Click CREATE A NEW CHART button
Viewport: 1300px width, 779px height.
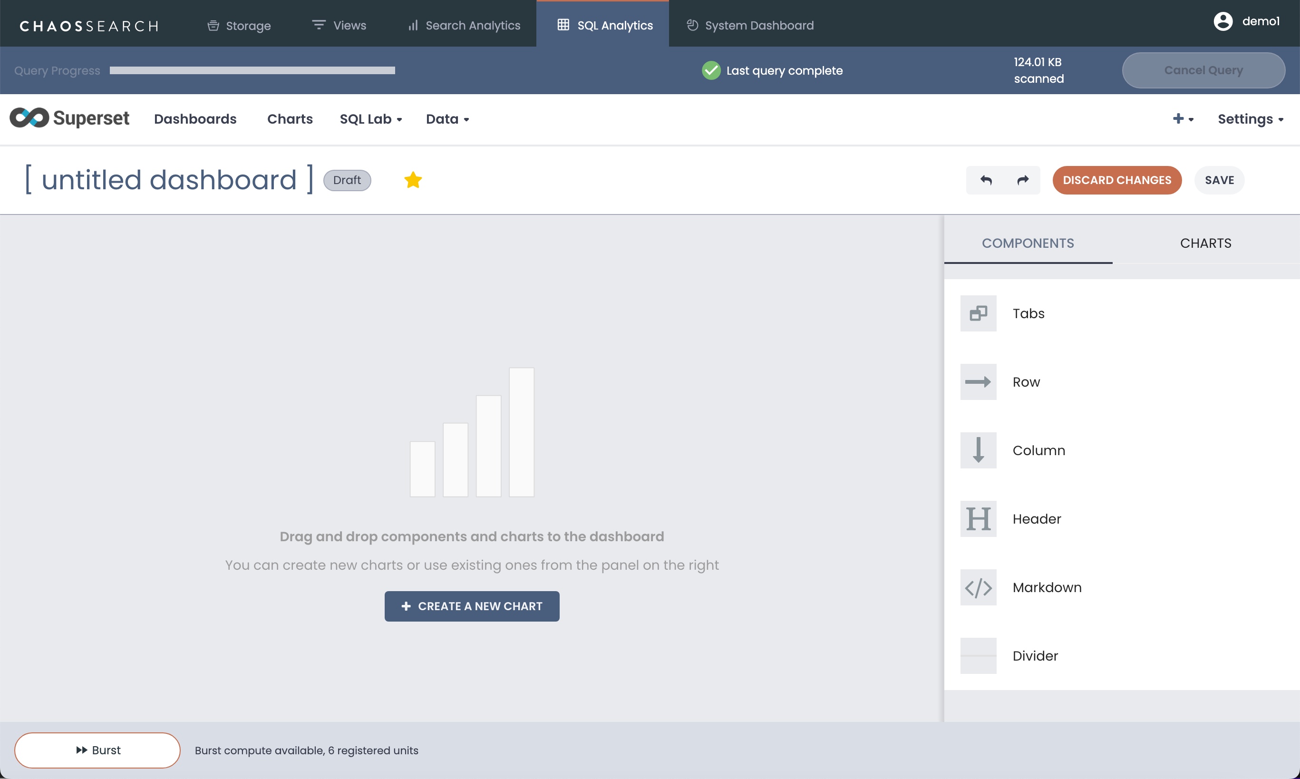pyautogui.click(x=472, y=606)
